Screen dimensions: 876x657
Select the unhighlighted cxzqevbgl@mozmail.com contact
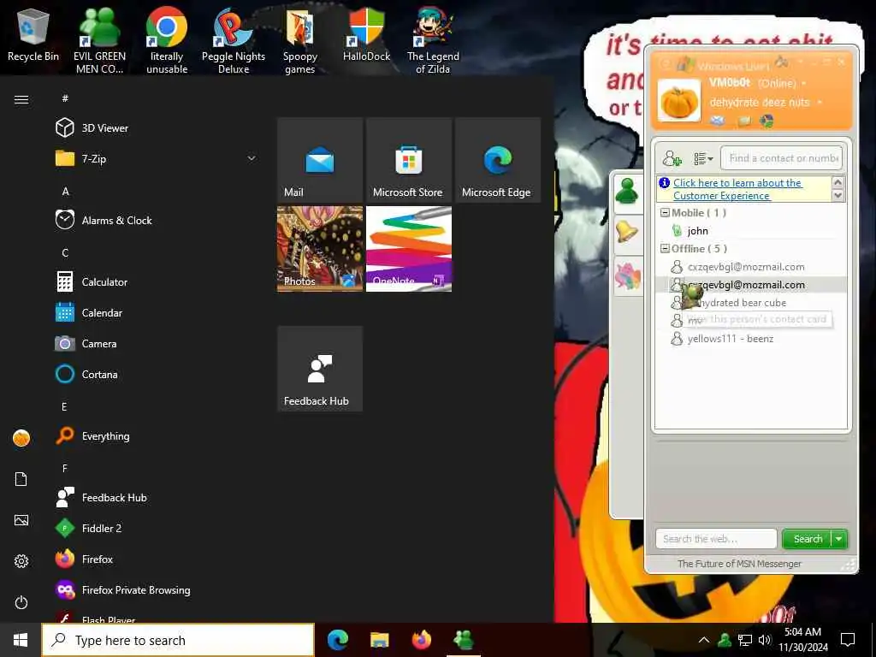coord(746,267)
